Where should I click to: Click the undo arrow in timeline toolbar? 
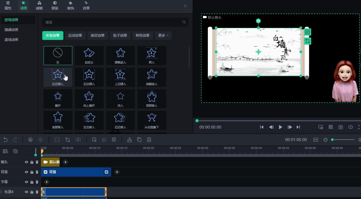click(x=5, y=140)
